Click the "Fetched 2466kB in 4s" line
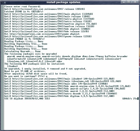This screenshot has height=131, width=140. pyautogui.click(x=24, y=39)
